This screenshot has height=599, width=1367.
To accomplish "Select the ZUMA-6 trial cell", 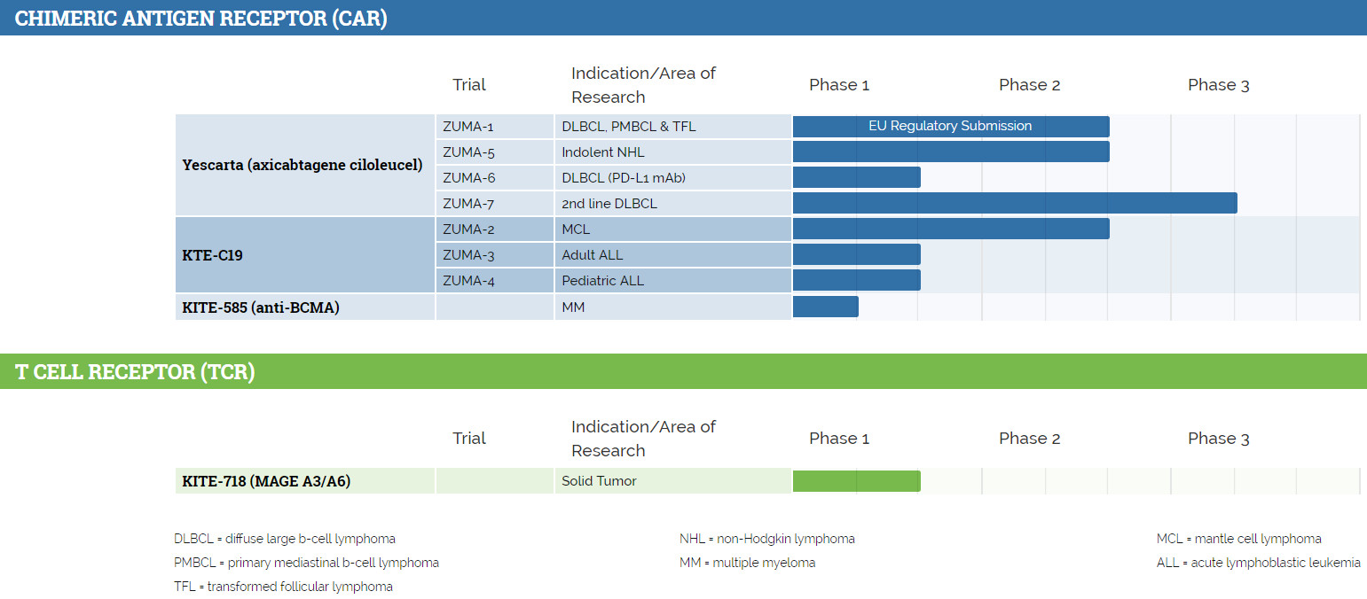I will pyautogui.click(x=495, y=178).
